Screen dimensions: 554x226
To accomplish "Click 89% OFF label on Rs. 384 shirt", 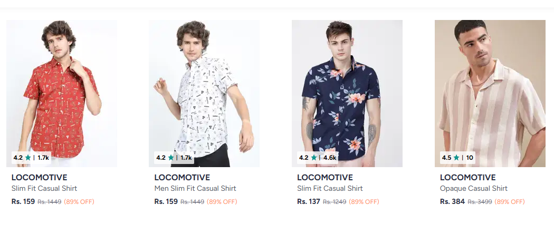I will click(510, 202).
